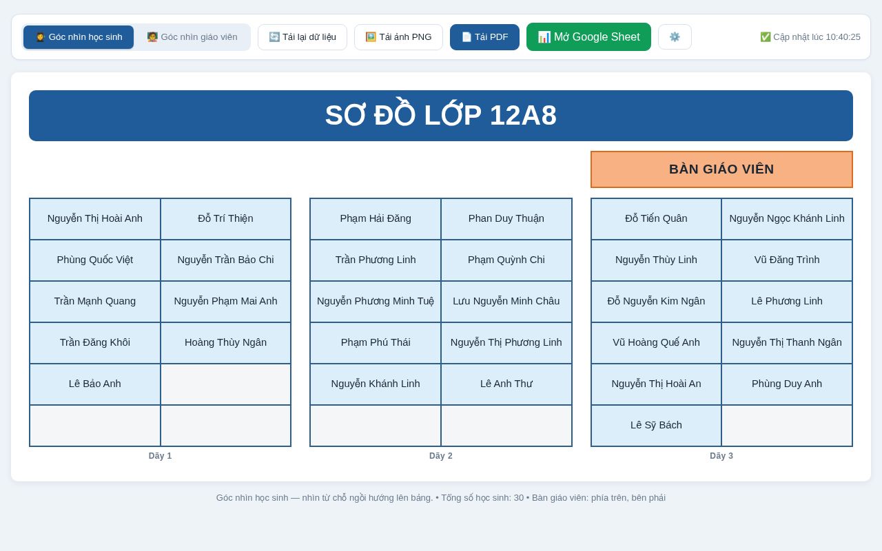Viewport: 882px width, 551px height.
Task: Select seat Đỗ Trí Thiện
Action: [226, 219]
